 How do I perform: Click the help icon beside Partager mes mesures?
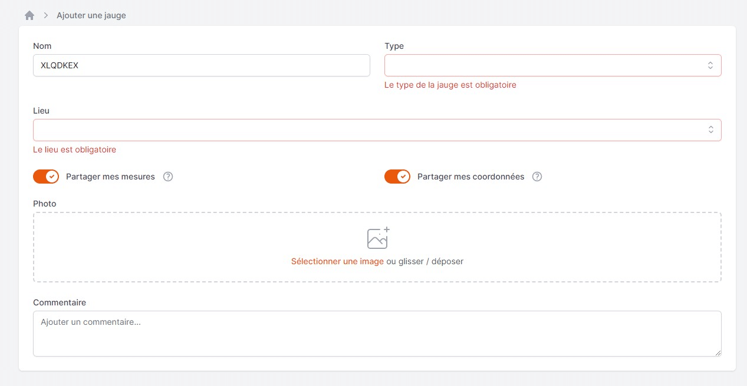168,177
